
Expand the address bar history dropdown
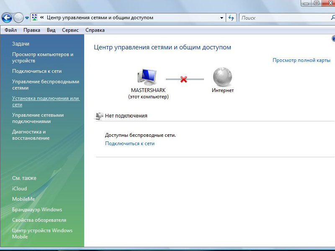tap(222, 18)
